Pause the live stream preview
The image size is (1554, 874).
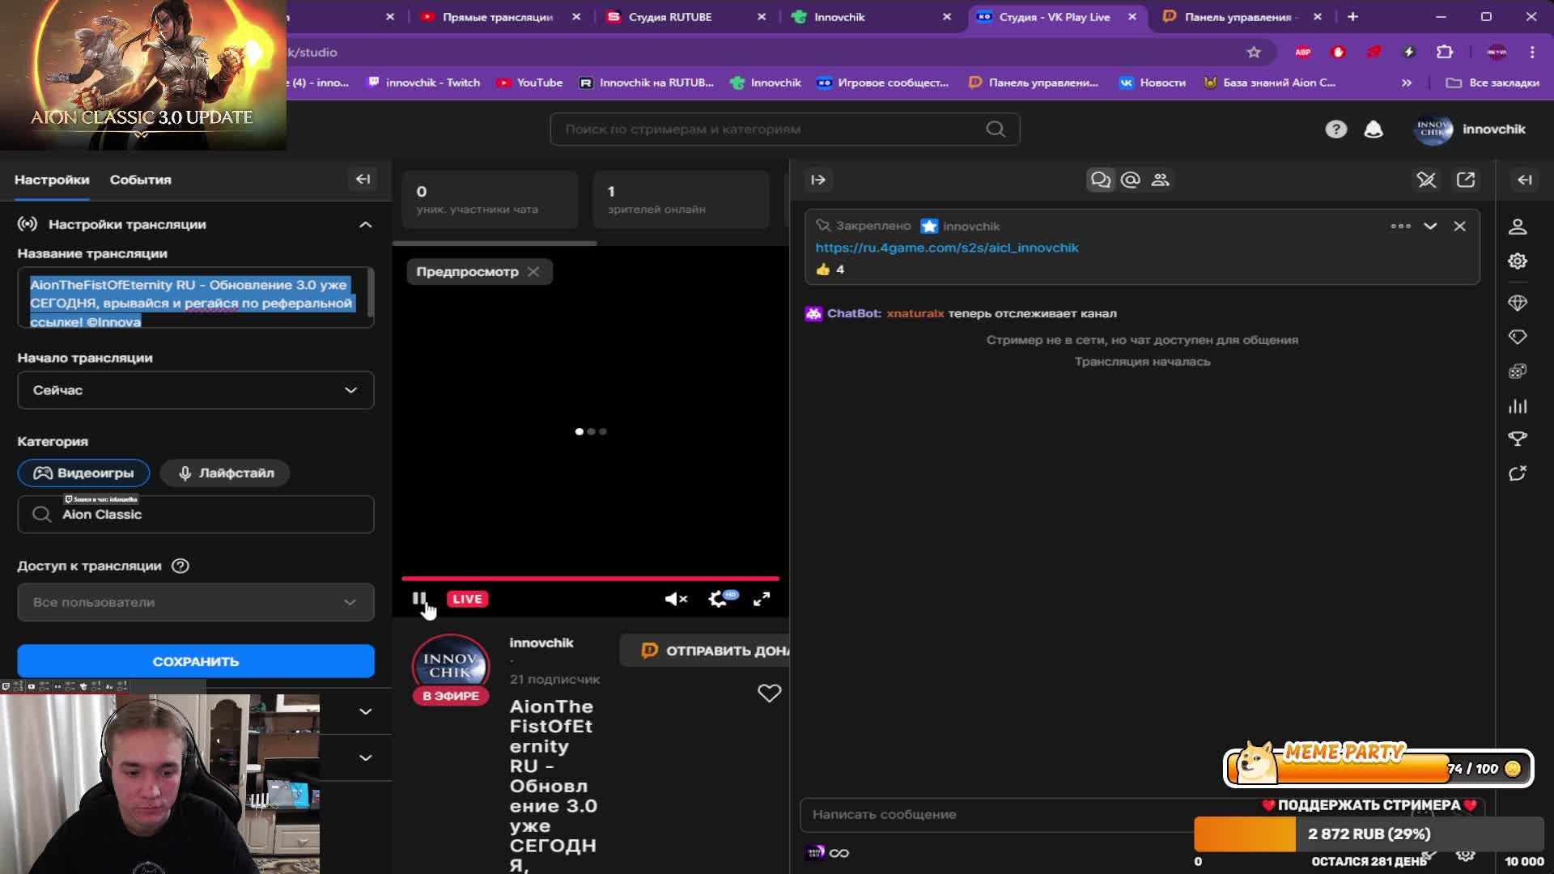coord(418,599)
